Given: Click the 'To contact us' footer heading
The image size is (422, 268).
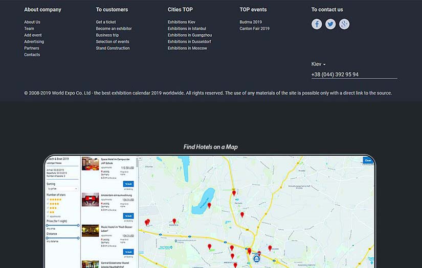Looking at the screenshot, I should tap(327, 10).
